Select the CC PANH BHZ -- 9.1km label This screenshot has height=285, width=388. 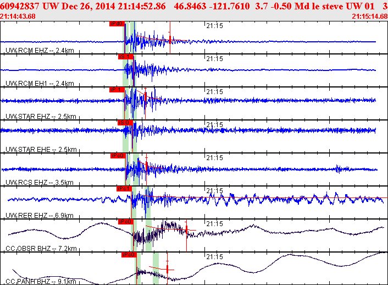click(41, 281)
